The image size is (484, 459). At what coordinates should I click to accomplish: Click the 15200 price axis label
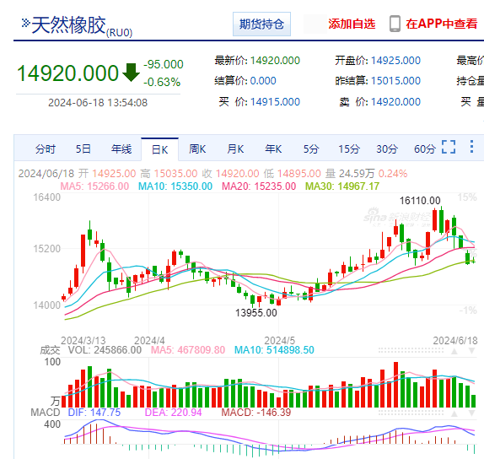[47, 249]
